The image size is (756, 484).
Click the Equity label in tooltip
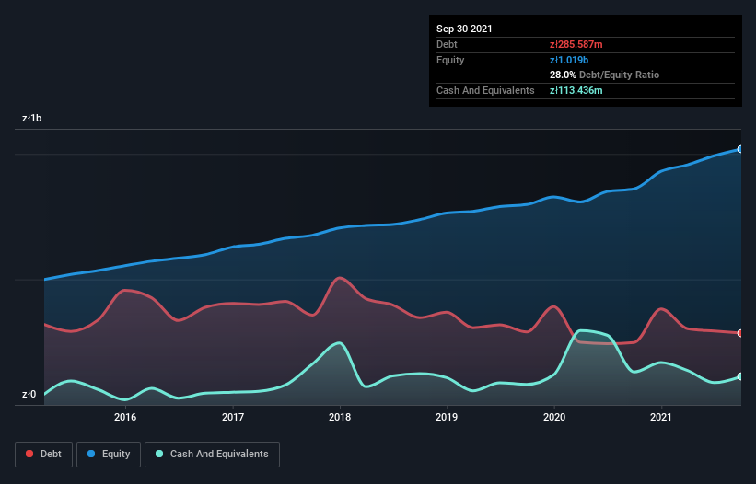450,60
